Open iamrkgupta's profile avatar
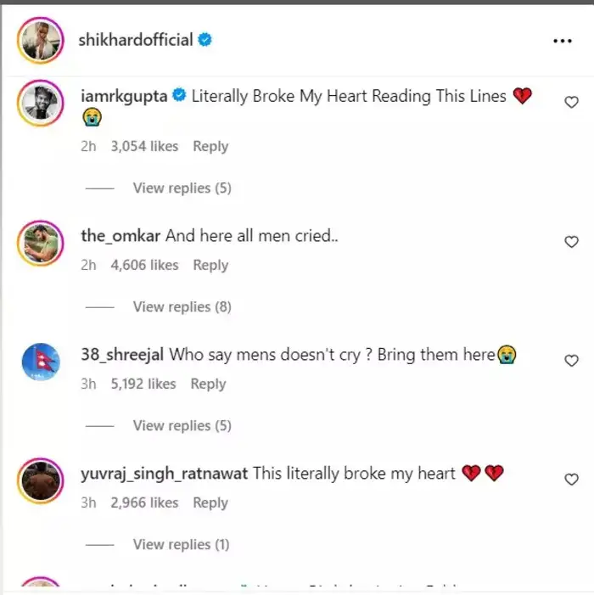594x595 pixels. pos(41,104)
